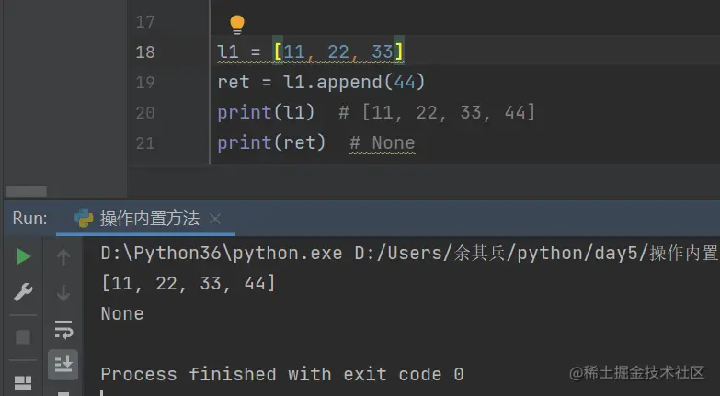Viewport: 720px width, 396px height.
Task: Open run configuration via the wrench icon
Action: click(x=24, y=293)
